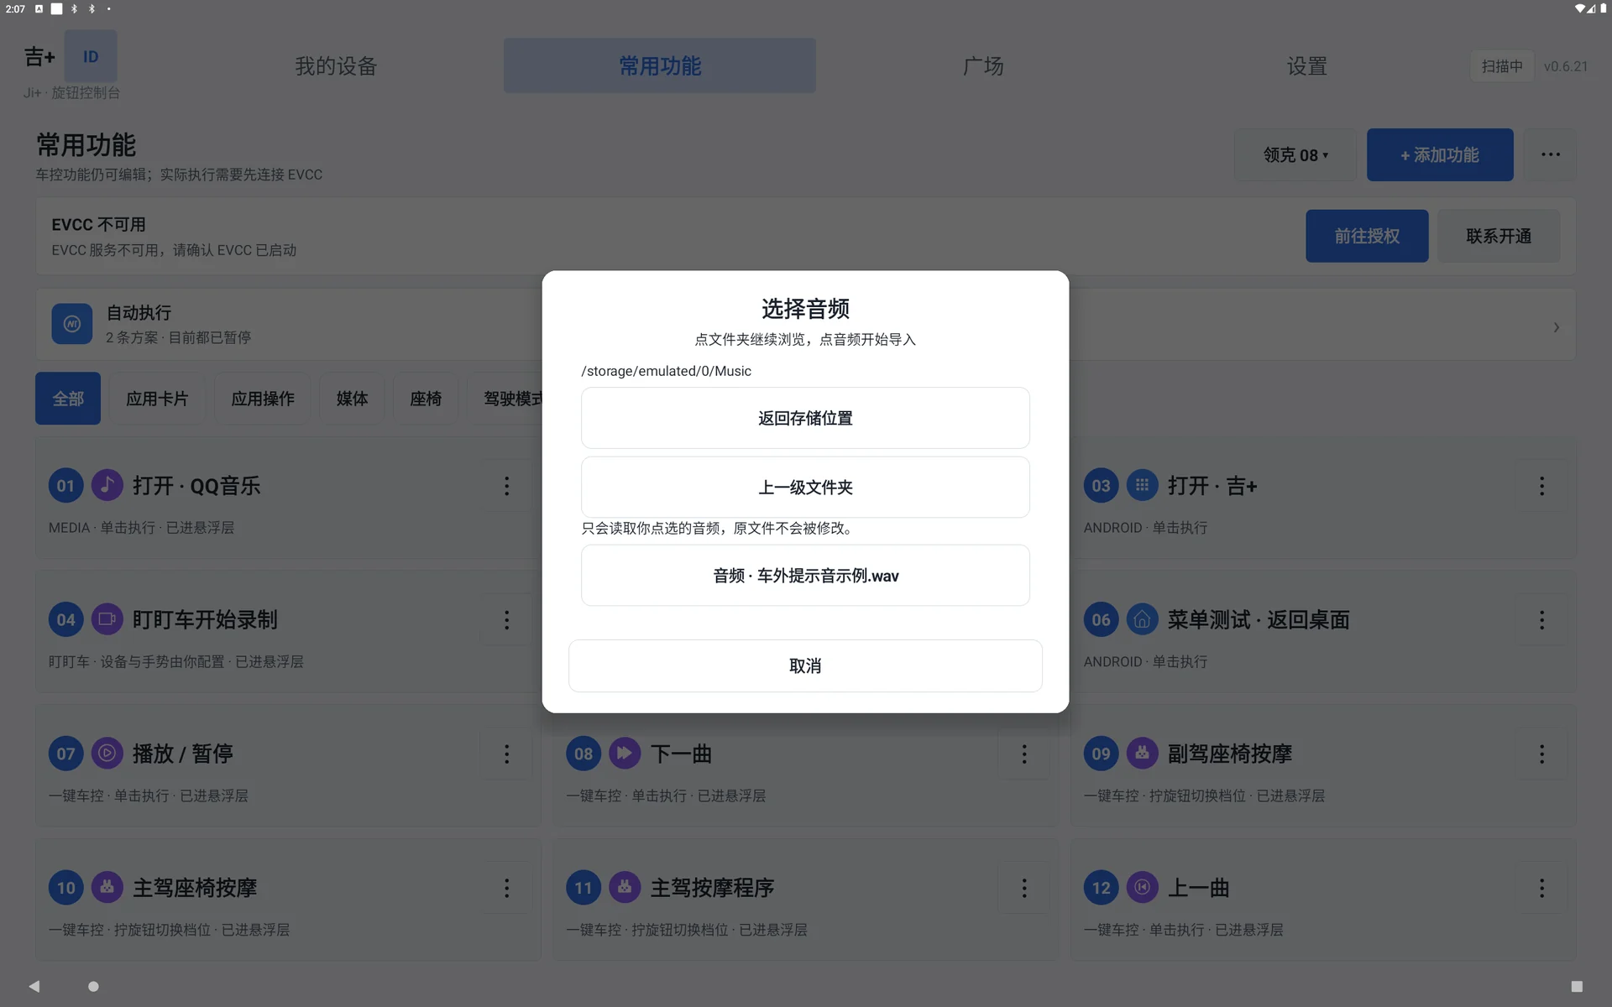Go to 上一级文件夹 parent folder
Screen dimensions: 1612x1007
[x=805, y=488]
